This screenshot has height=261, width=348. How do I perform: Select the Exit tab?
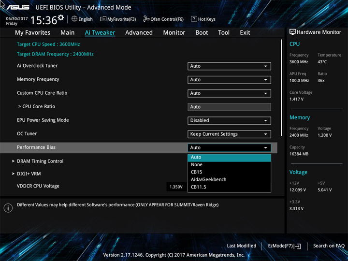pyautogui.click(x=245, y=33)
